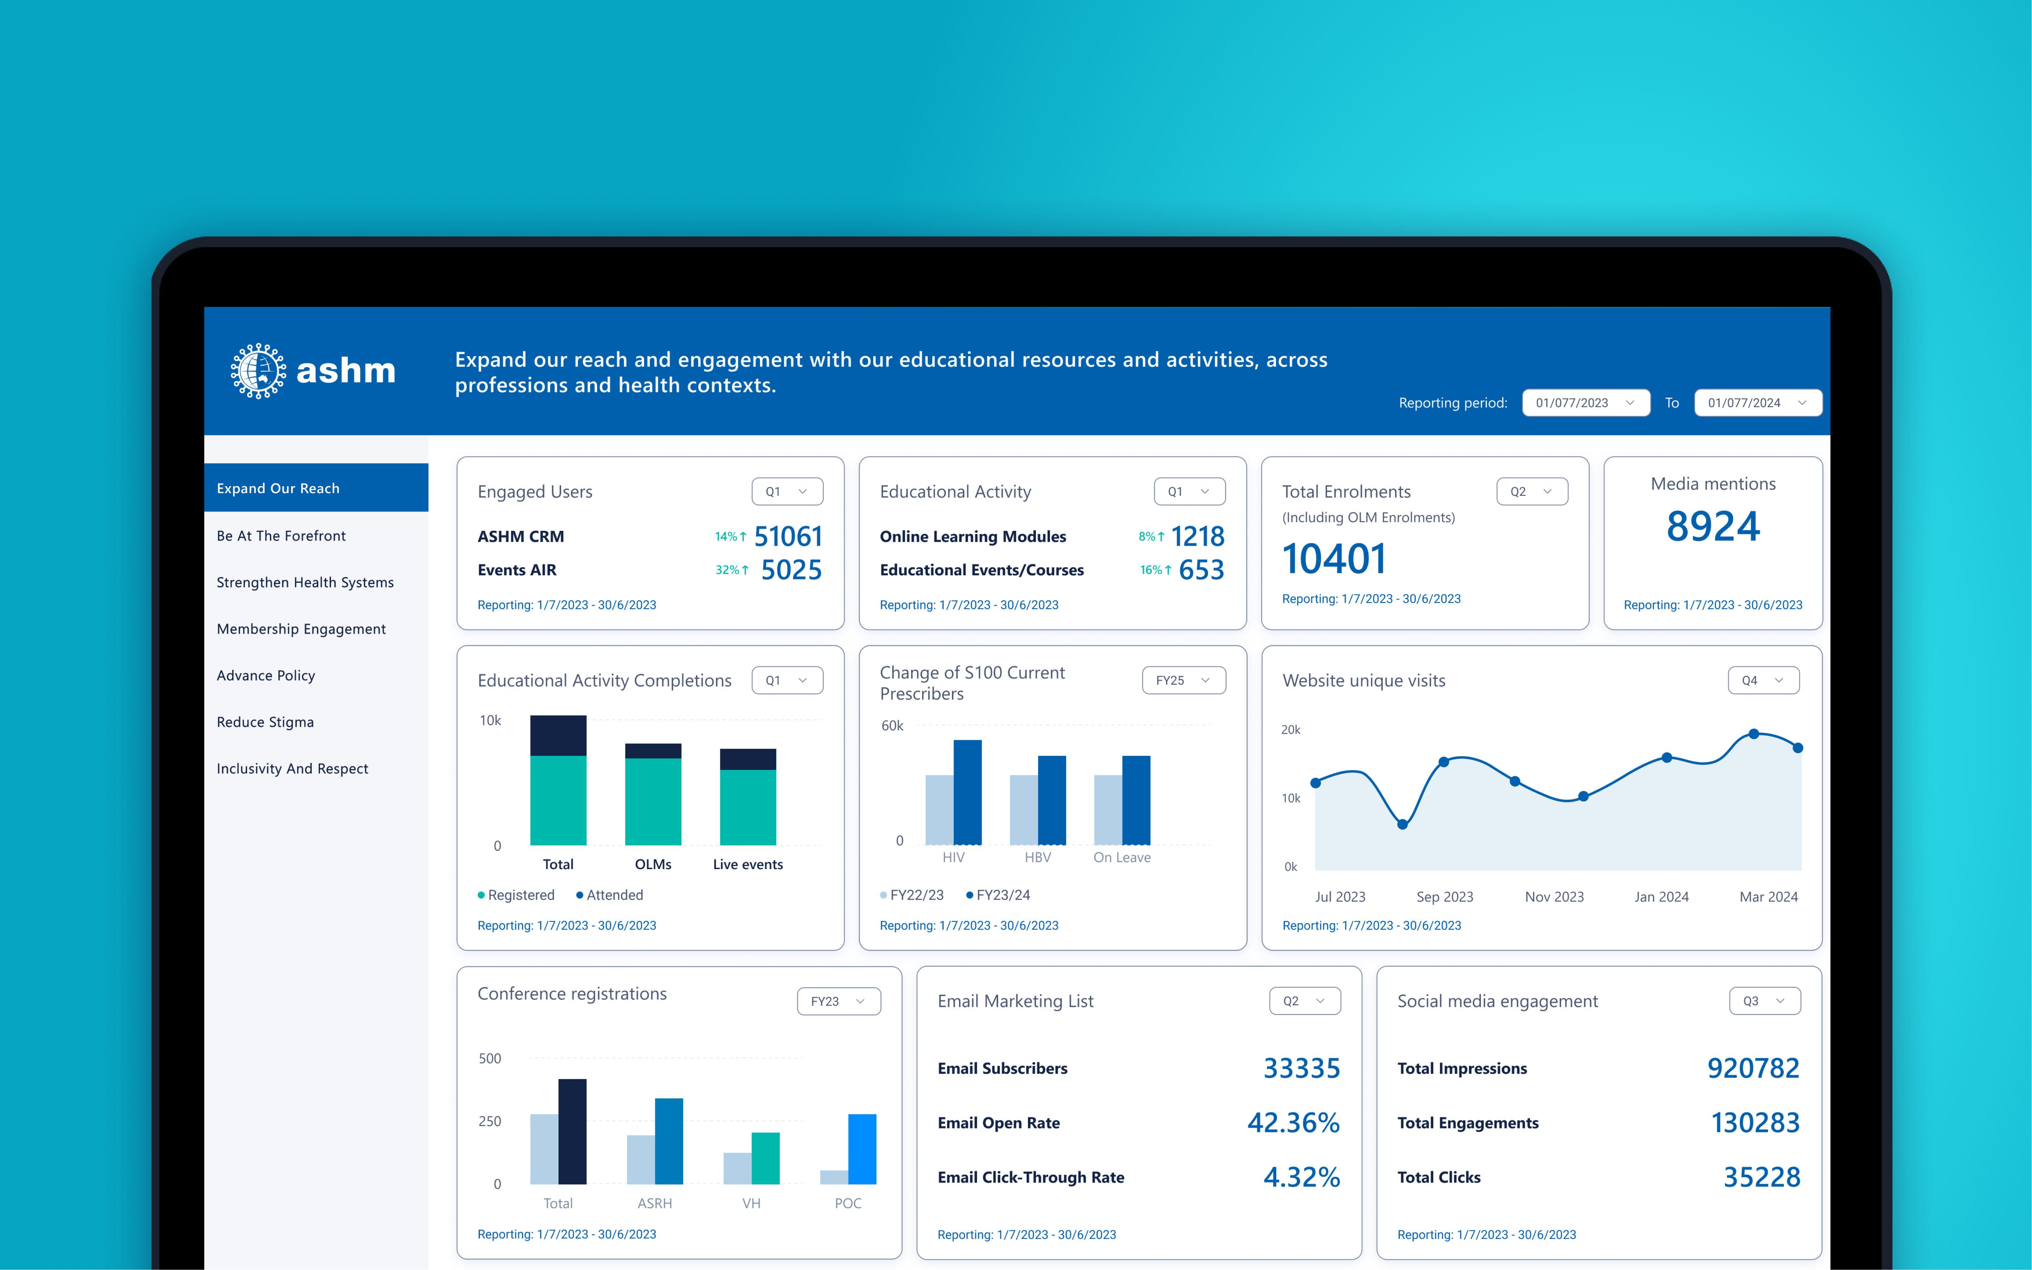2032x1270 pixels.
Task: Click Online Learning Modules value 1218
Action: 1197,536
